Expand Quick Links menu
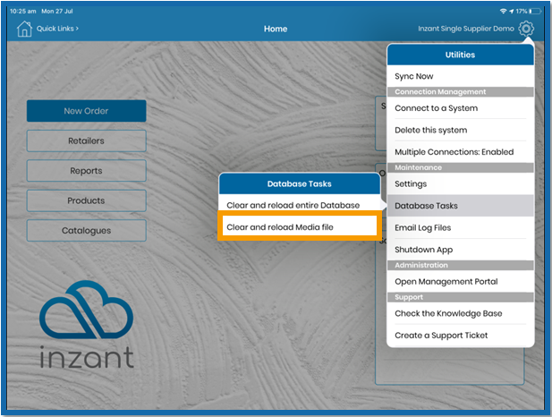The image size is (552, 417). tap(57, 29)
